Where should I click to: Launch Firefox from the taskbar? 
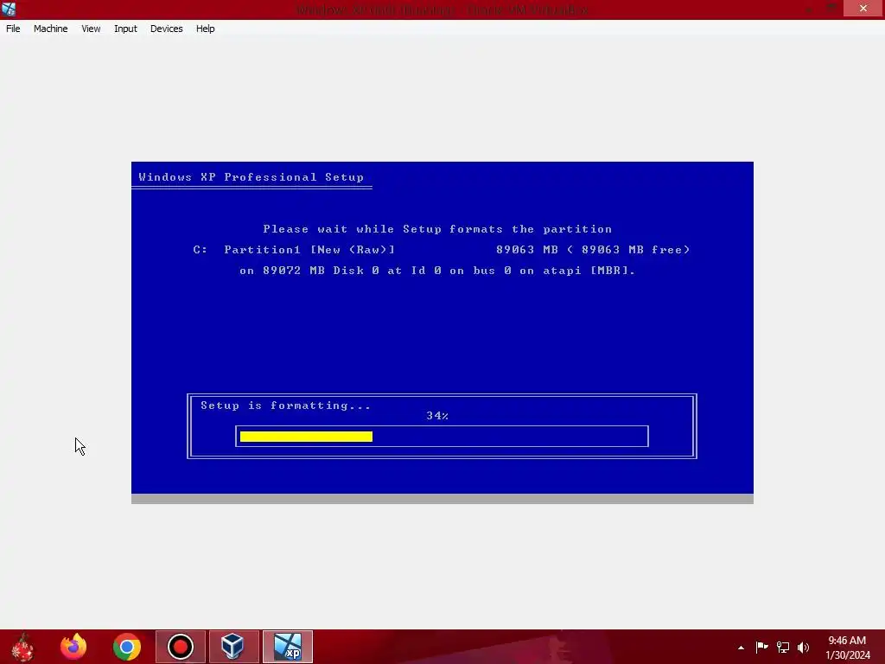click(73, 647)
